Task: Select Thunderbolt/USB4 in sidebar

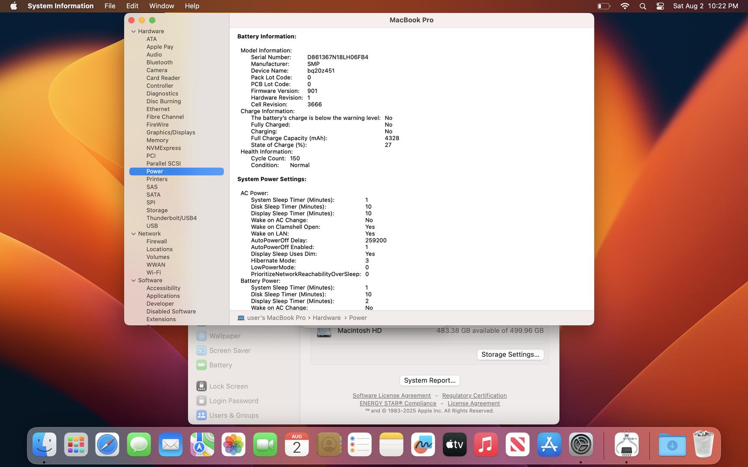Action: [x=171, y=218]
